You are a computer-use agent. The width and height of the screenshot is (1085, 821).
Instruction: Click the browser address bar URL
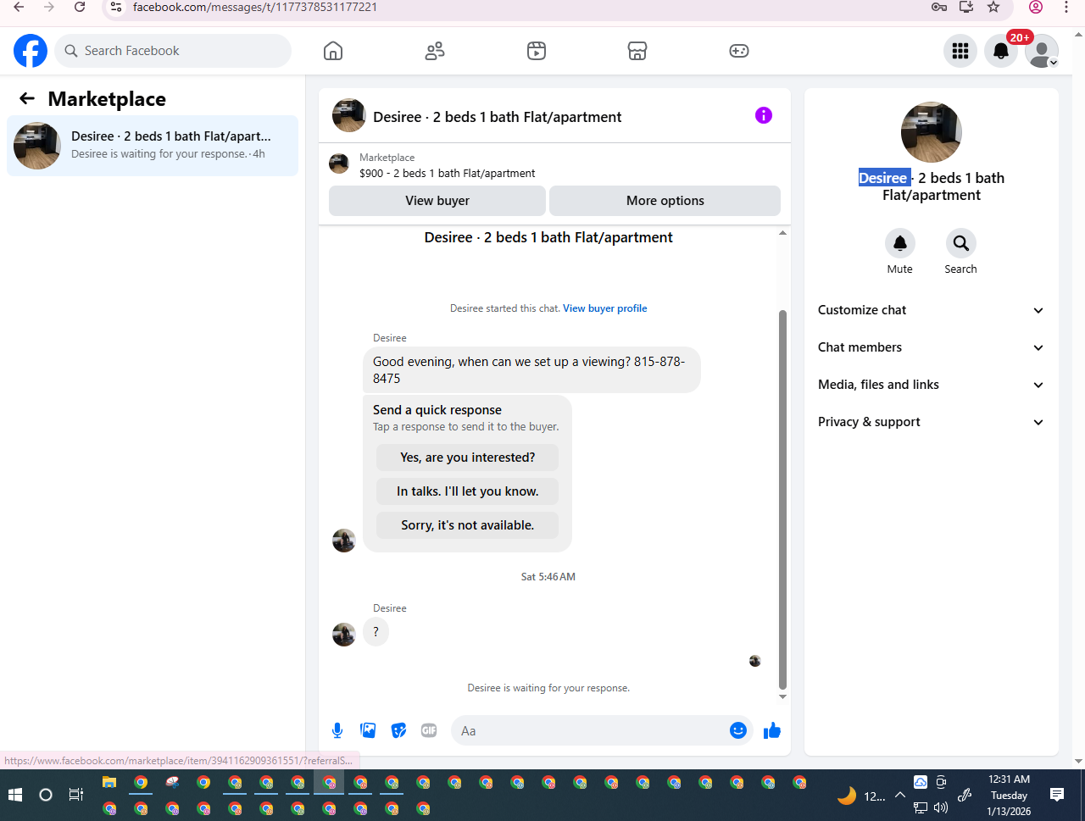(x=255, y=7)
